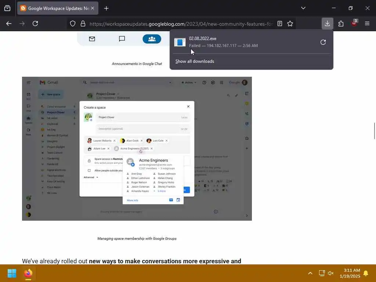Click Show all downloads

coord(195,61)
